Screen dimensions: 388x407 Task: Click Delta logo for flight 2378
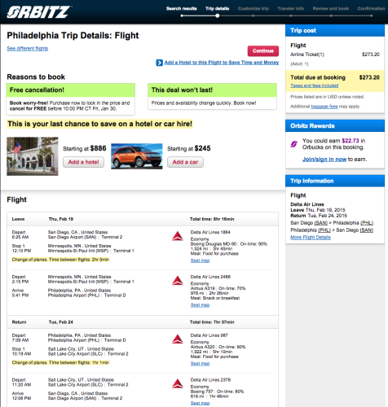pyautogui.click(x=178, y=383)
